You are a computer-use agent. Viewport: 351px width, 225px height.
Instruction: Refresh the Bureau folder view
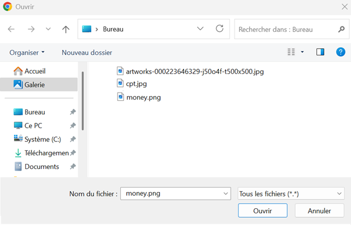point(219,29)
